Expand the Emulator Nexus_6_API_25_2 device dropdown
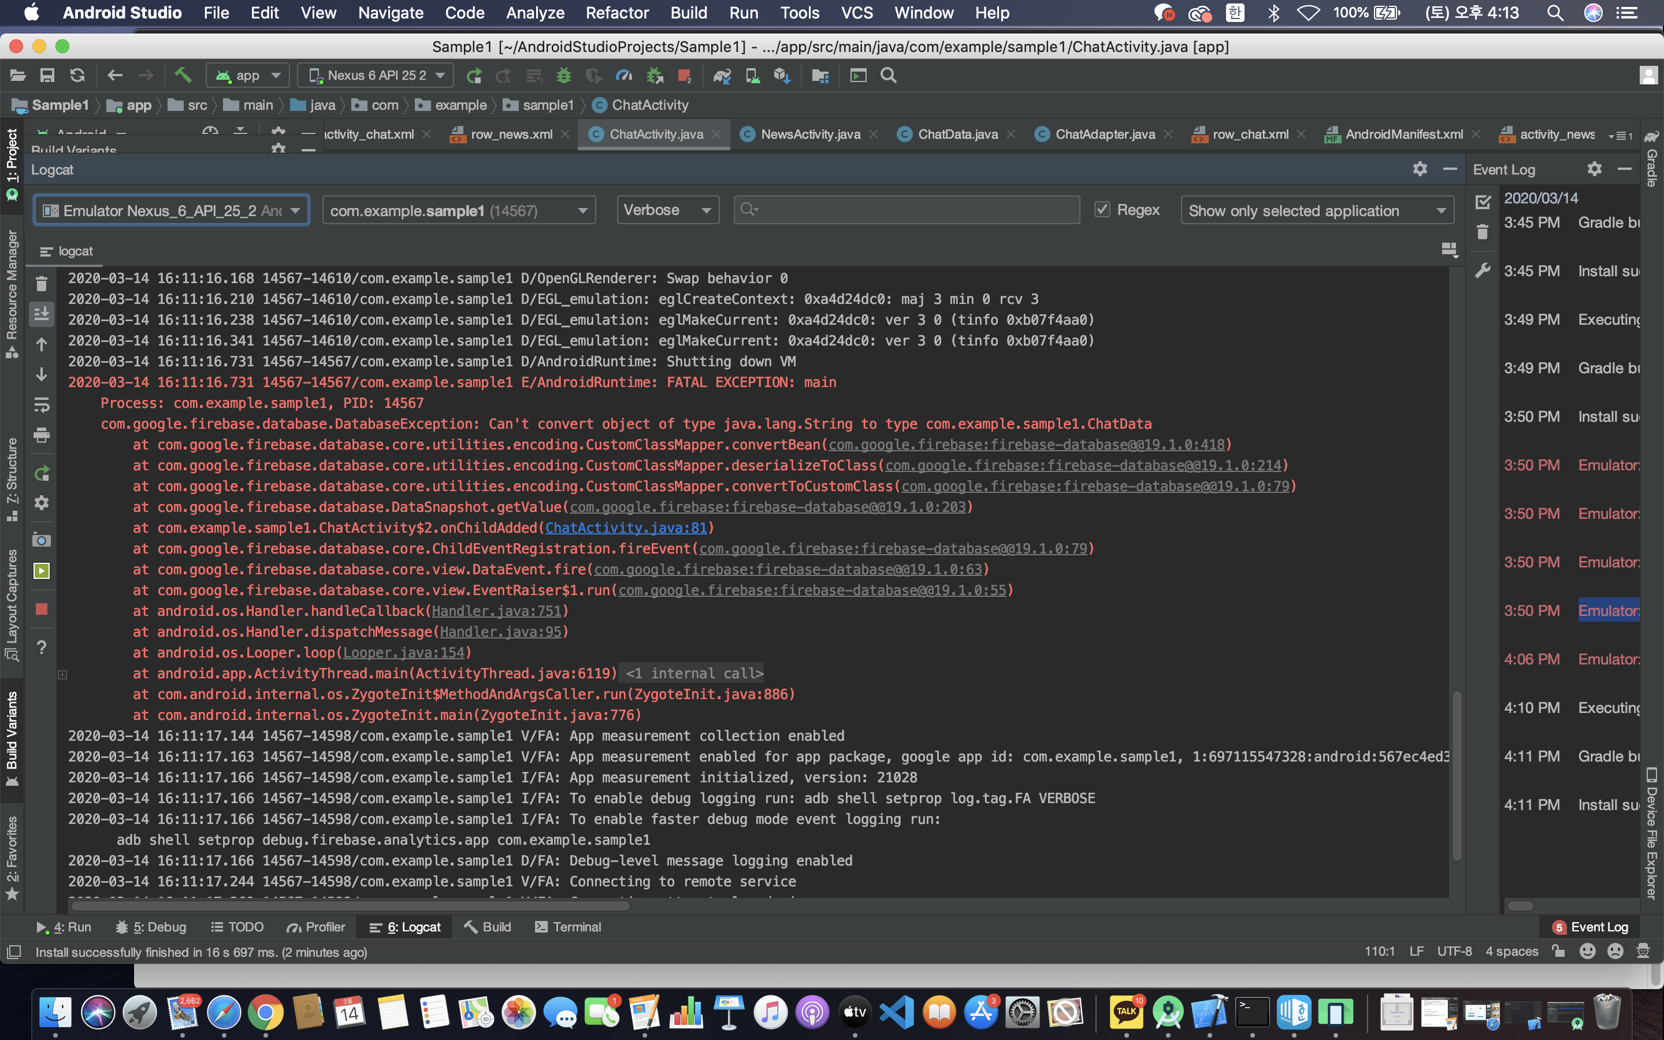Viewport: 1664px width, 1040px height. pyautogui.click(x=171, y=210)
